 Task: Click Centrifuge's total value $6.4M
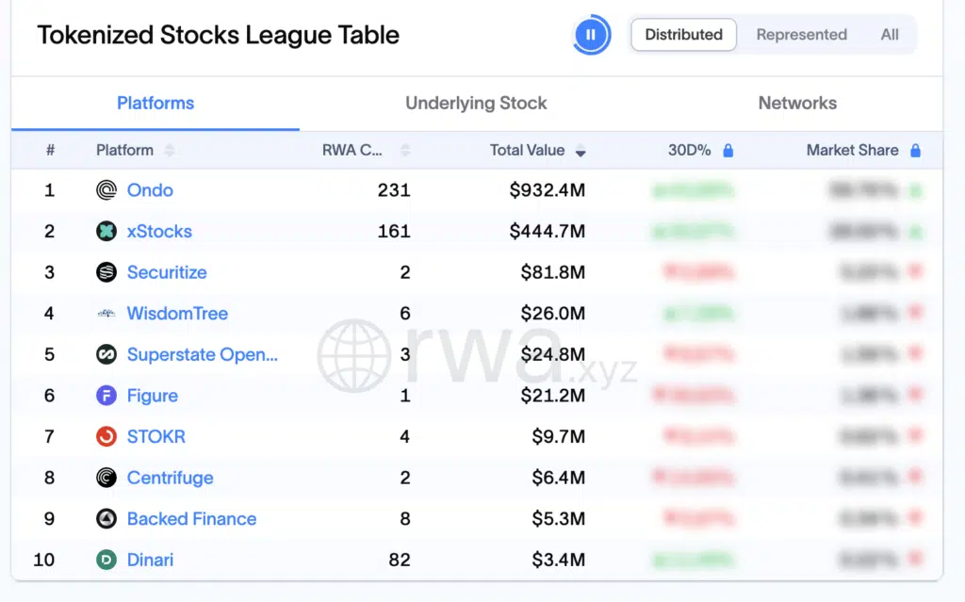pyautogui.click(x=558, y=477)
